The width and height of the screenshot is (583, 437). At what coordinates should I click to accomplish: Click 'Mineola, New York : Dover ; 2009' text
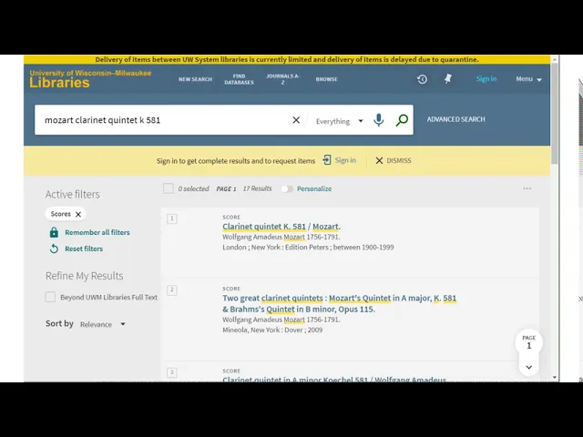(x=272, y=330)
